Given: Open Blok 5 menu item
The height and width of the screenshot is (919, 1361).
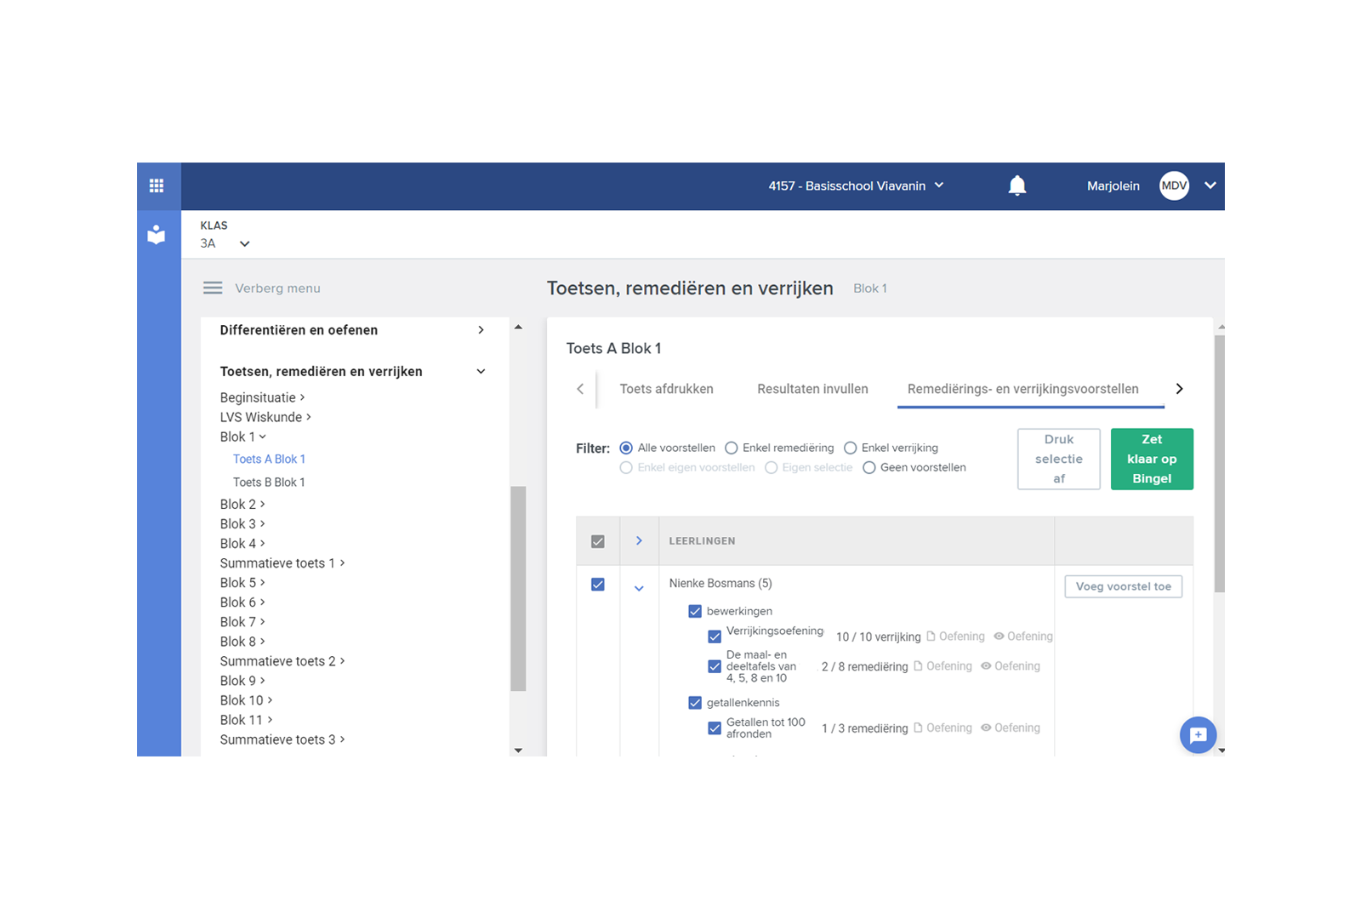Looking at the screenshot, I should coord(243,583).
